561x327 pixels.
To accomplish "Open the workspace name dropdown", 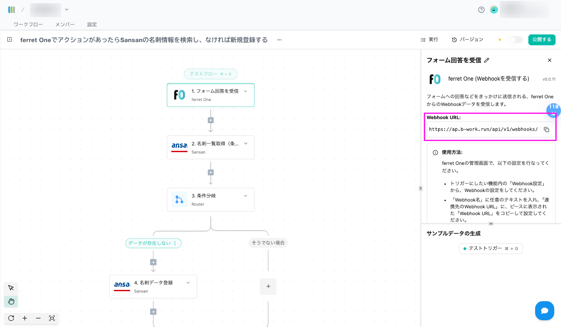I will pos(67,9).
